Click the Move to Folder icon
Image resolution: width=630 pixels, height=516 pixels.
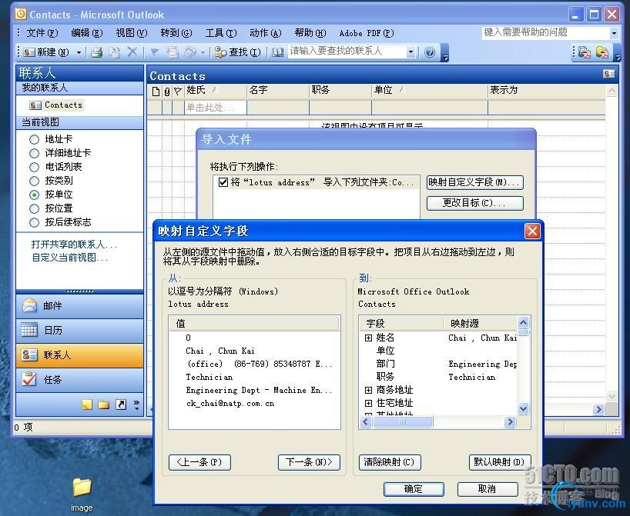pyautogui.click(x=115, y=52)
